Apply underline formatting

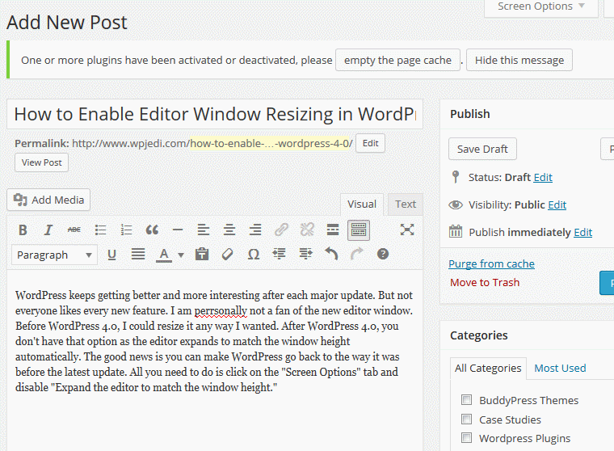click(x=111, y=255)
